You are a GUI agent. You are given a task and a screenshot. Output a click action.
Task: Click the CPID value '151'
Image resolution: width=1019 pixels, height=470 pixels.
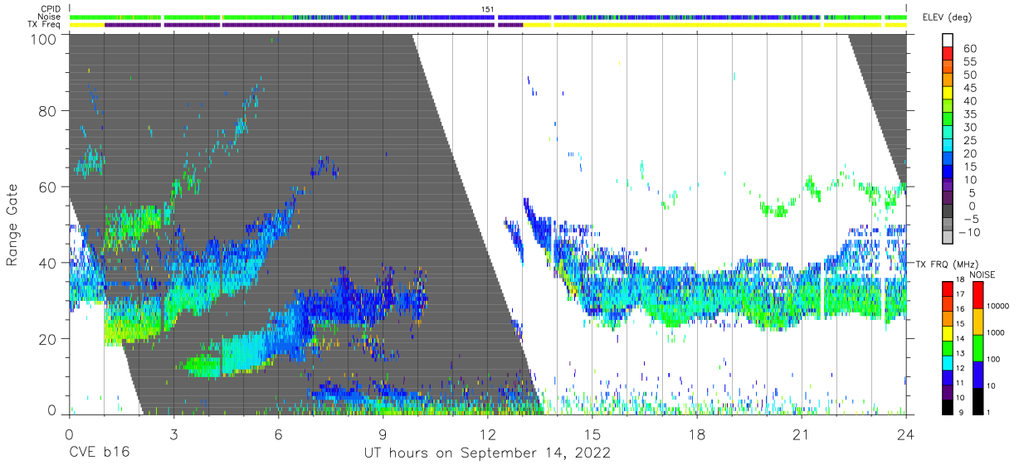[488, 9]
